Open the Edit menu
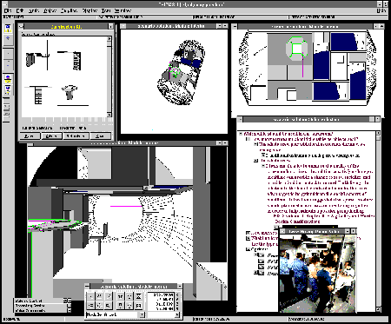 click(20, 10)
